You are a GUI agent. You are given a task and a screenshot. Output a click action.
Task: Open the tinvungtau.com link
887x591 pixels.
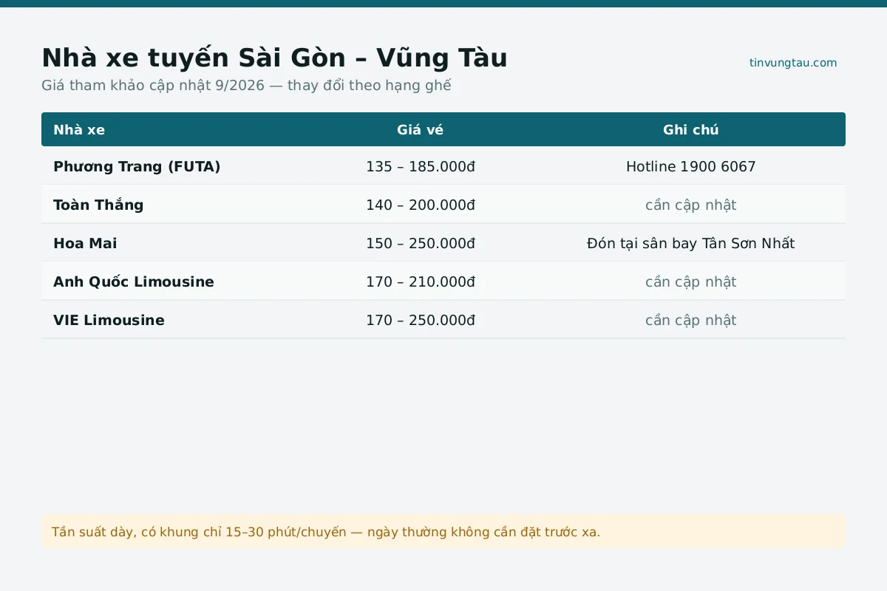793,63
